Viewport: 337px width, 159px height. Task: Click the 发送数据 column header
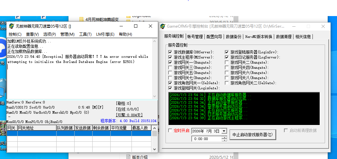pos(83,128)
